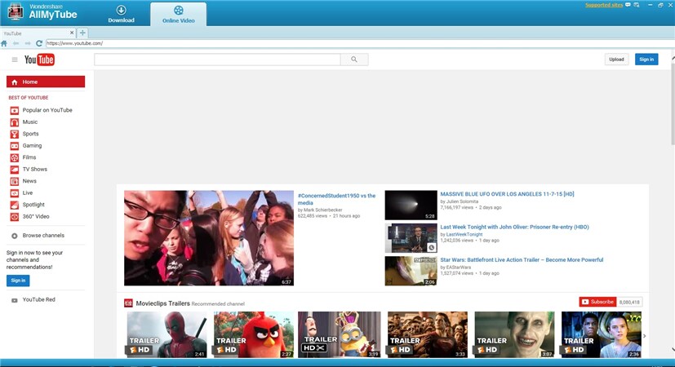Play the #ConcernedStudent1950 video thumbnail
Image resolution: width=675 pixels, height=367 pixels.
click(209, 238)
